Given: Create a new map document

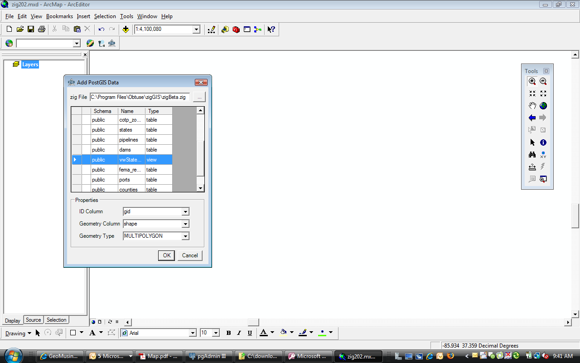Looking at the screenshot, I should pyautogui.click(x=9, y=29).
